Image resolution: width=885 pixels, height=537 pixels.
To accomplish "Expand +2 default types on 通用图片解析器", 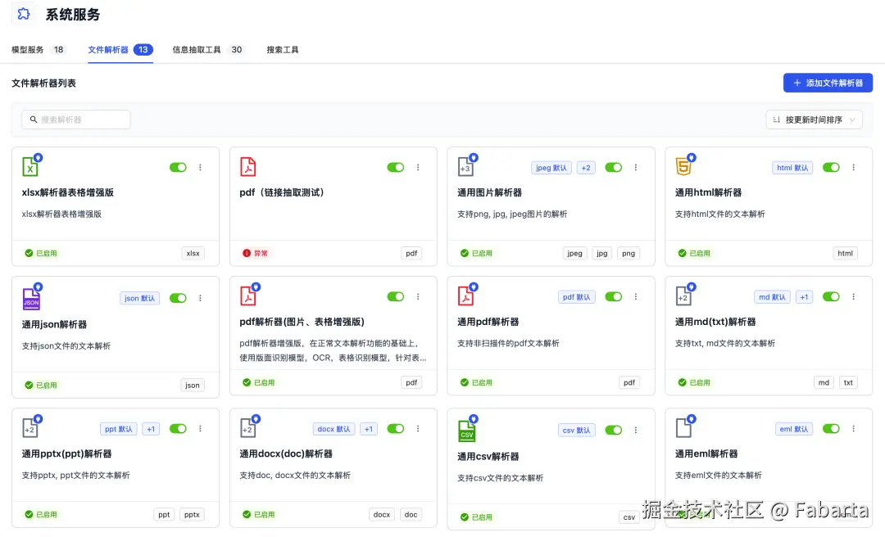I will point(586,168).
